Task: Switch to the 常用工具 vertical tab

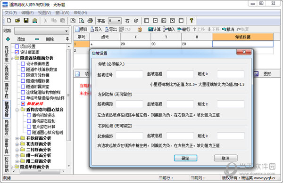Action: point(7,146)
